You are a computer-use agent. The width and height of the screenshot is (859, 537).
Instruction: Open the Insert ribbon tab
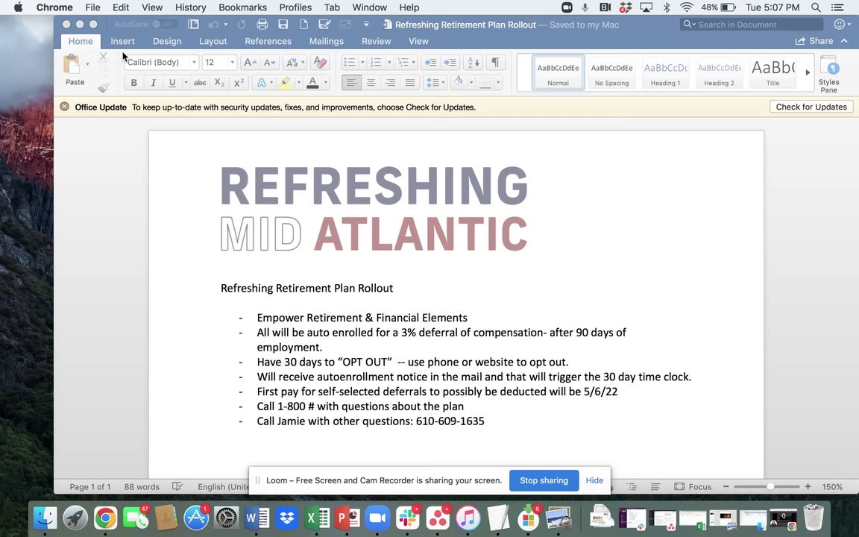click(x=123, y=41)
